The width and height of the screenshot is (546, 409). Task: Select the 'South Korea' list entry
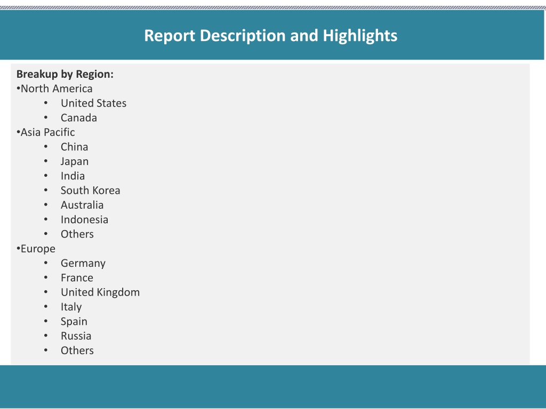click(90, 191)
